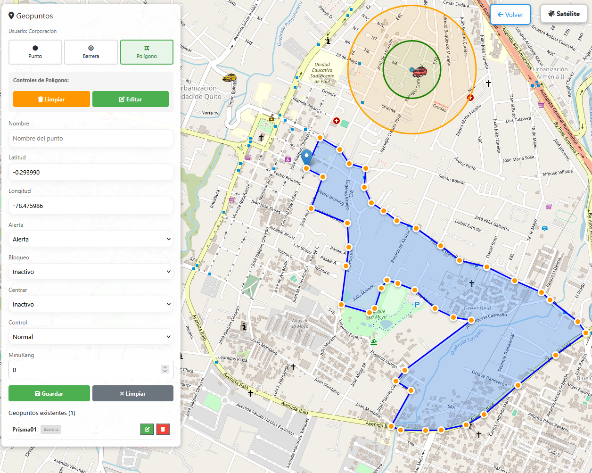The height and width of the screenshot is (473, 592).
Task: Select the Barrera geopoint type
Action: [91, 52]
